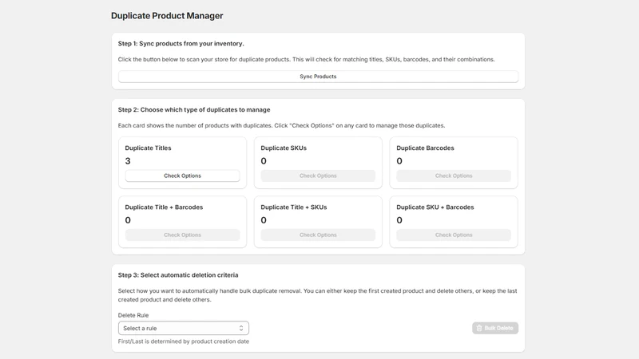
Task: Click the Duplicate SKU + Barcodes label
Action: pyautogui.click(x=435, y=207)
